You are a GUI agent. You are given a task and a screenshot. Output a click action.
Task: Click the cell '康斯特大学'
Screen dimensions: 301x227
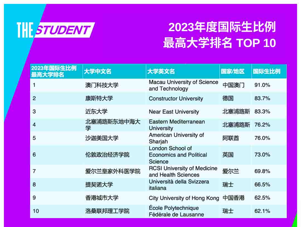coord(99,98)
